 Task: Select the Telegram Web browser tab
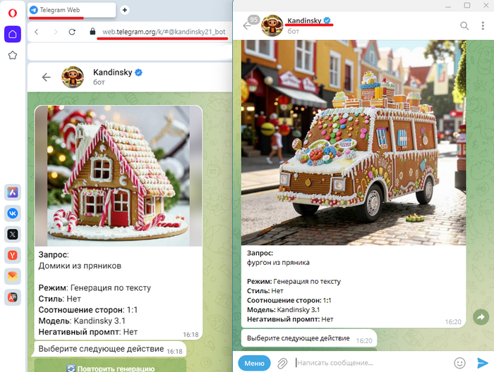(72, 10)
